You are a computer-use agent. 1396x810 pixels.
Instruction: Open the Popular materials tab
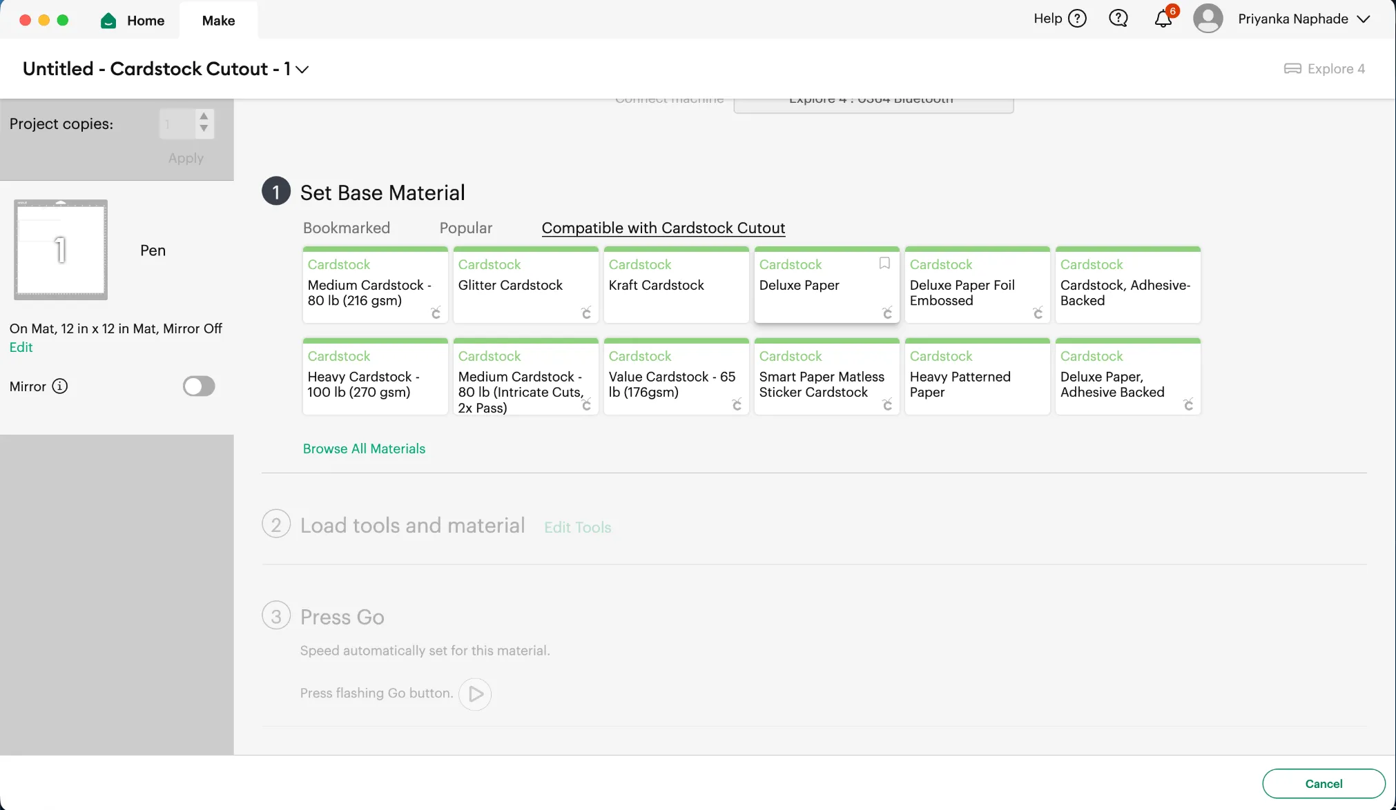tap(466, 228)
